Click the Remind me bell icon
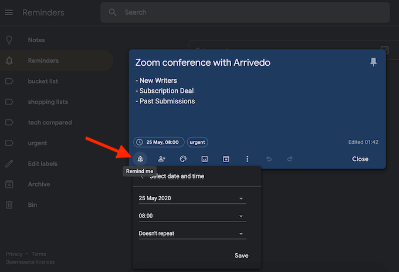 click(140, 159)
